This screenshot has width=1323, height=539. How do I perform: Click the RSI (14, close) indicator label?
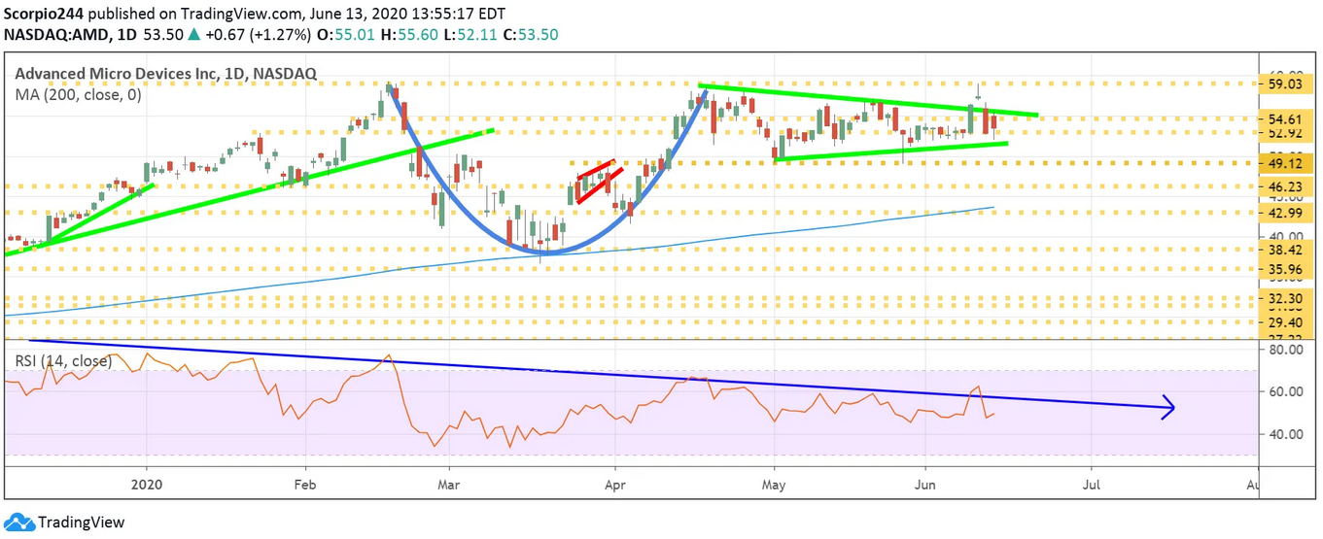[x=62, y=361]
